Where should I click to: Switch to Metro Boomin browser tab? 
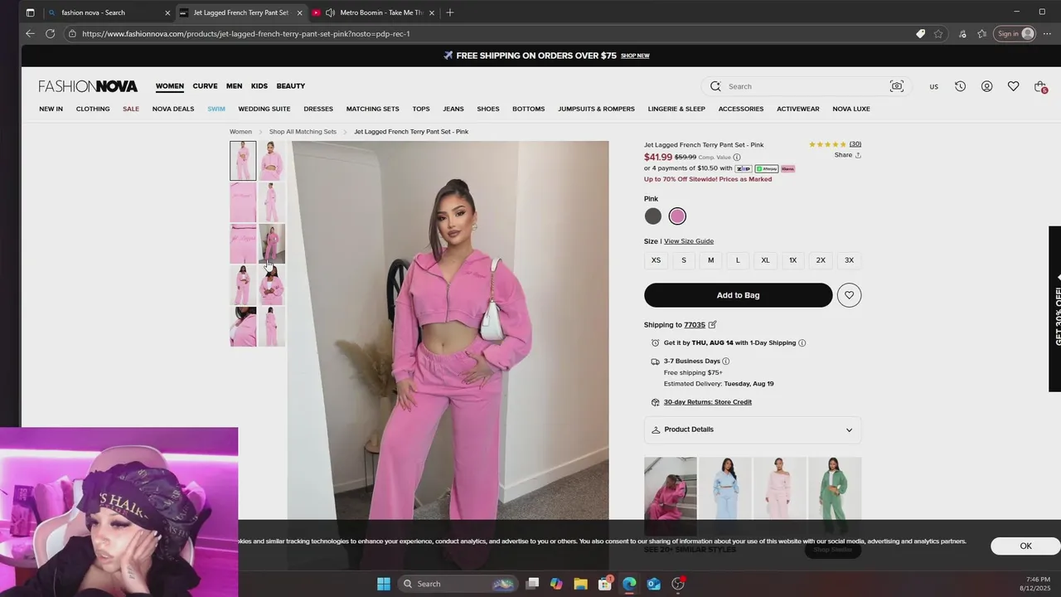coord(373,12)
